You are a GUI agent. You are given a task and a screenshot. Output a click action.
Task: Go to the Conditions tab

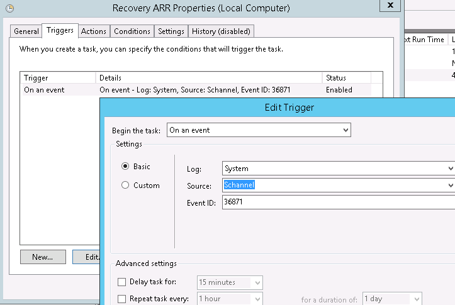pyautogui.click(x=132, y=31)
